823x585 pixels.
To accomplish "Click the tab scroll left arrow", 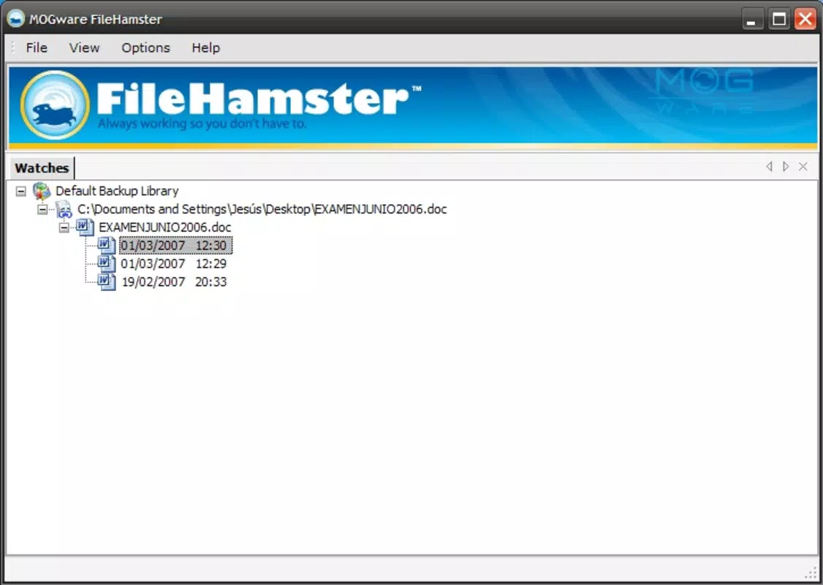I will pyautogui.click(x=769, y=167).
